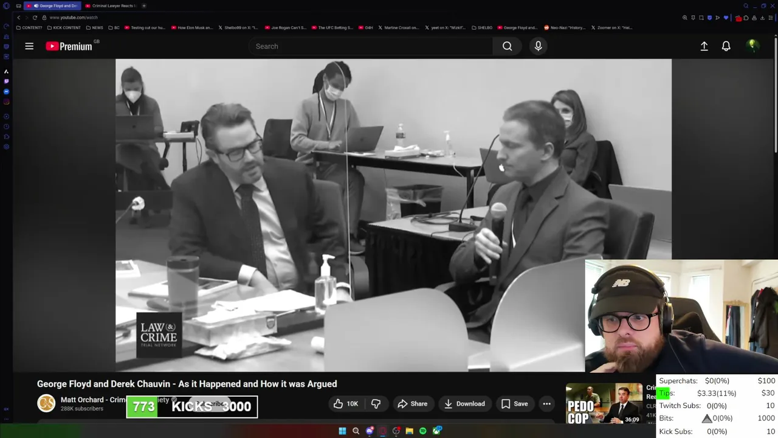The image size is (778, 438).
Task: Open the sidebar history clock icon
Action: (6, 127)
